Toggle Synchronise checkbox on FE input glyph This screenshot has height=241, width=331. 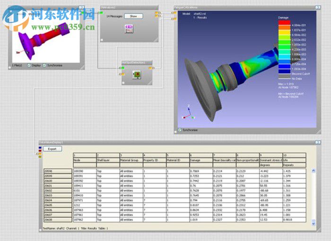tap(44, 65)
